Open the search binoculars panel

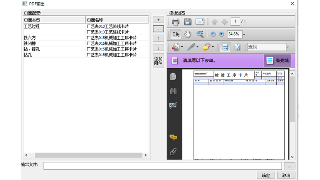(173, 91)
